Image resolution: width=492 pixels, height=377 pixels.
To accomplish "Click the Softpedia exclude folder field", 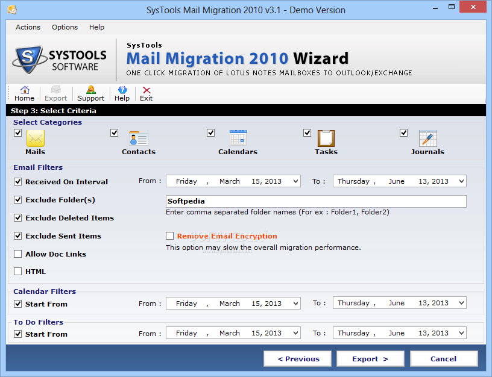I will [316, 201].
